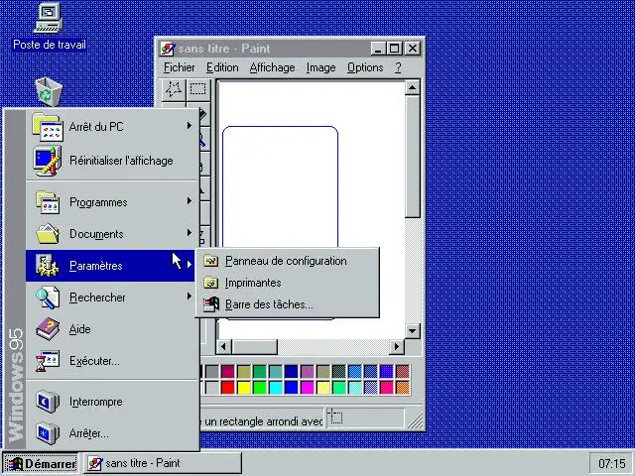
Task: Expand the Rechercher submenu
Action: click(x=112, y=297)
